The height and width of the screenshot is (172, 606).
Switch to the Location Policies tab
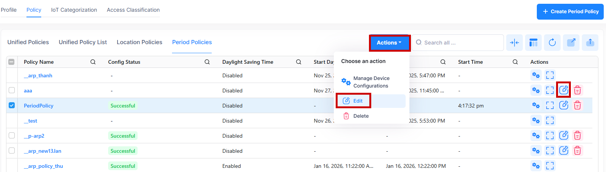(139, 42)
